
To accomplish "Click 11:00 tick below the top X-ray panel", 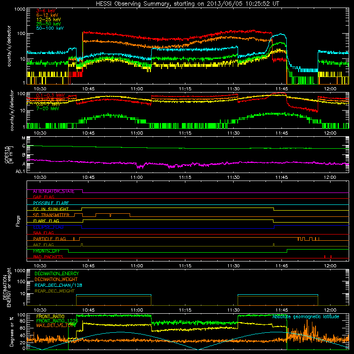I will point(137,89).
